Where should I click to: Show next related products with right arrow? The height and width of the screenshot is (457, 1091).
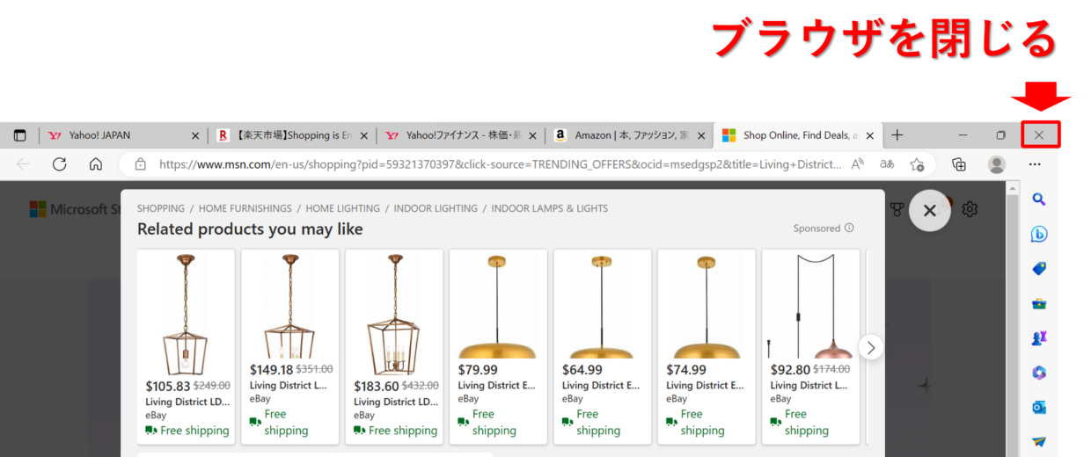(870, 347)
